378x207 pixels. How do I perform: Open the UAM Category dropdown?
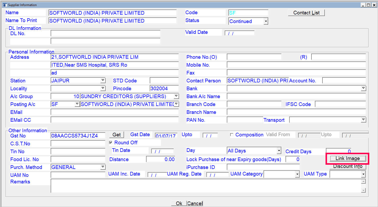point(297,174)
